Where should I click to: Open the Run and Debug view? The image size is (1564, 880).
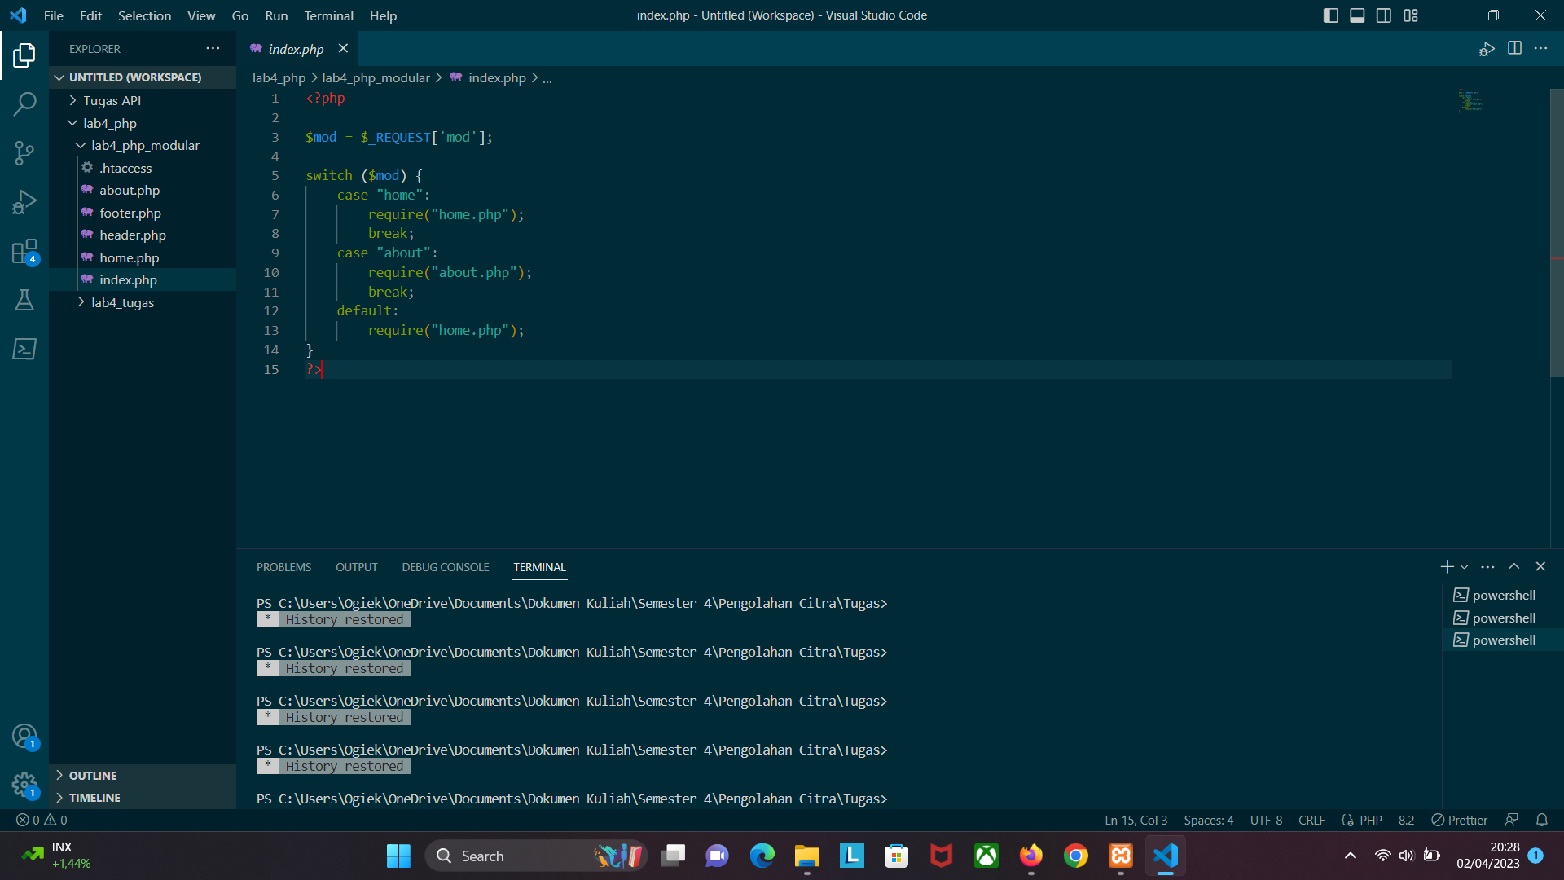[x=24, y=201]
